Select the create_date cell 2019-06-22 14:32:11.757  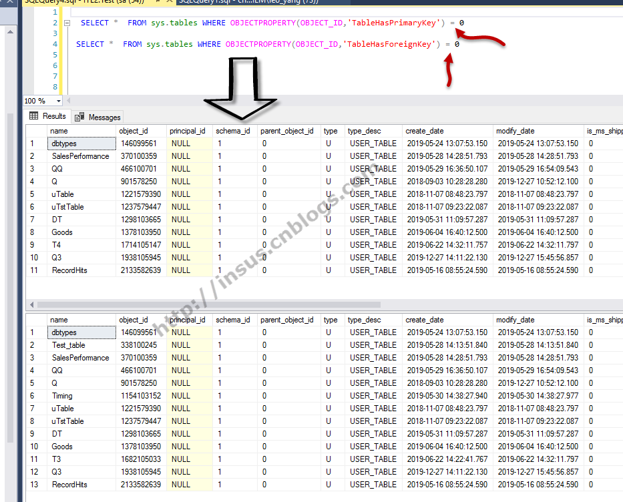447,244
